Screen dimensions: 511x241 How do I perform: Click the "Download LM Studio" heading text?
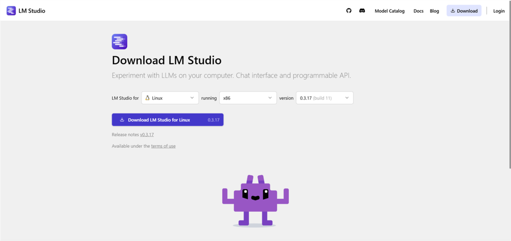click(x=167, y=60)
